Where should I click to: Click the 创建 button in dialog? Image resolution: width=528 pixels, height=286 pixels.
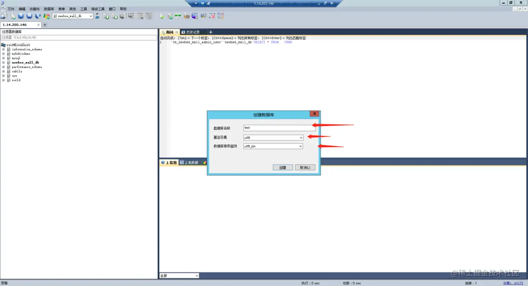coord(283,168)
